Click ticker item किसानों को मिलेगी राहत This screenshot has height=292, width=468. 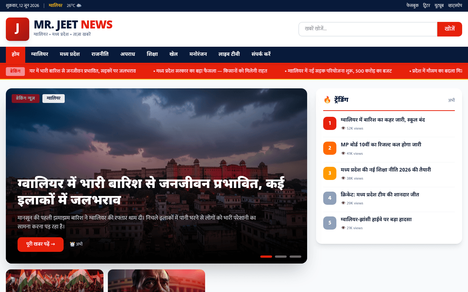tap(210, 71)
